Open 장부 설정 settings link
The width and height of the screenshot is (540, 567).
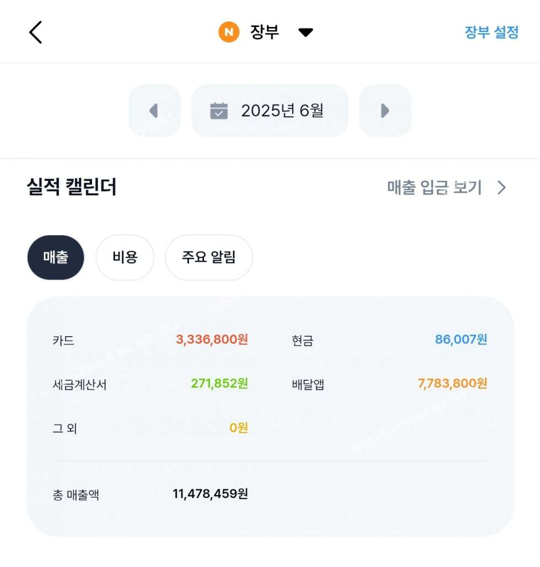[x=492, y=33]
